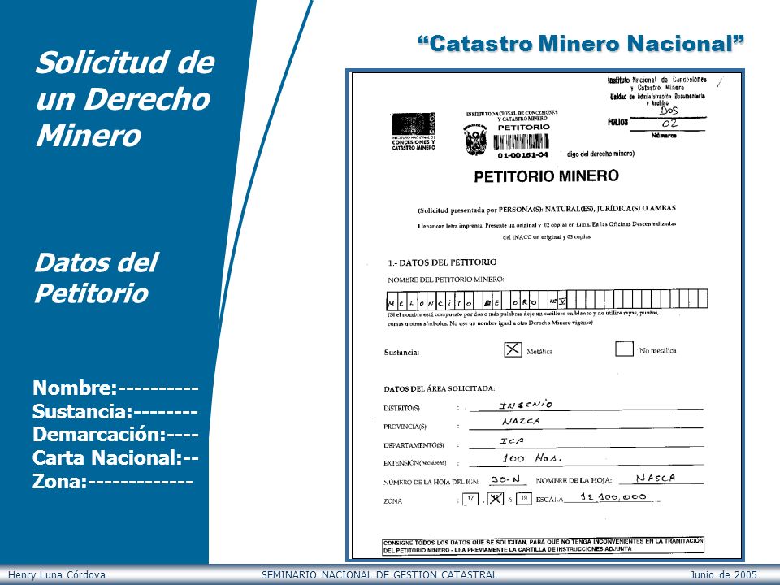Click the "Solicitud de un Derecho Minero" heading

[x=125, y=98]
